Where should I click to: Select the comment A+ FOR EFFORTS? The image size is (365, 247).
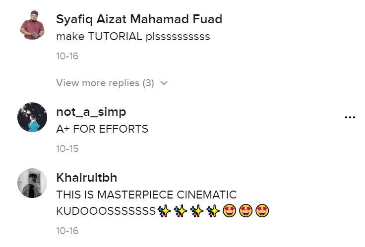[x=102, y=129]
